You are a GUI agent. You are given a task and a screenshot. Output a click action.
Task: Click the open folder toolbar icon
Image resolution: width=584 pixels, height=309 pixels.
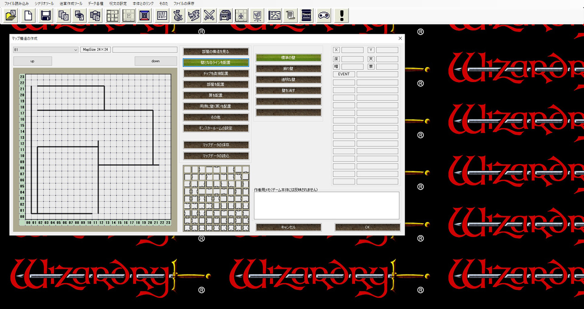tap(11, 15)
